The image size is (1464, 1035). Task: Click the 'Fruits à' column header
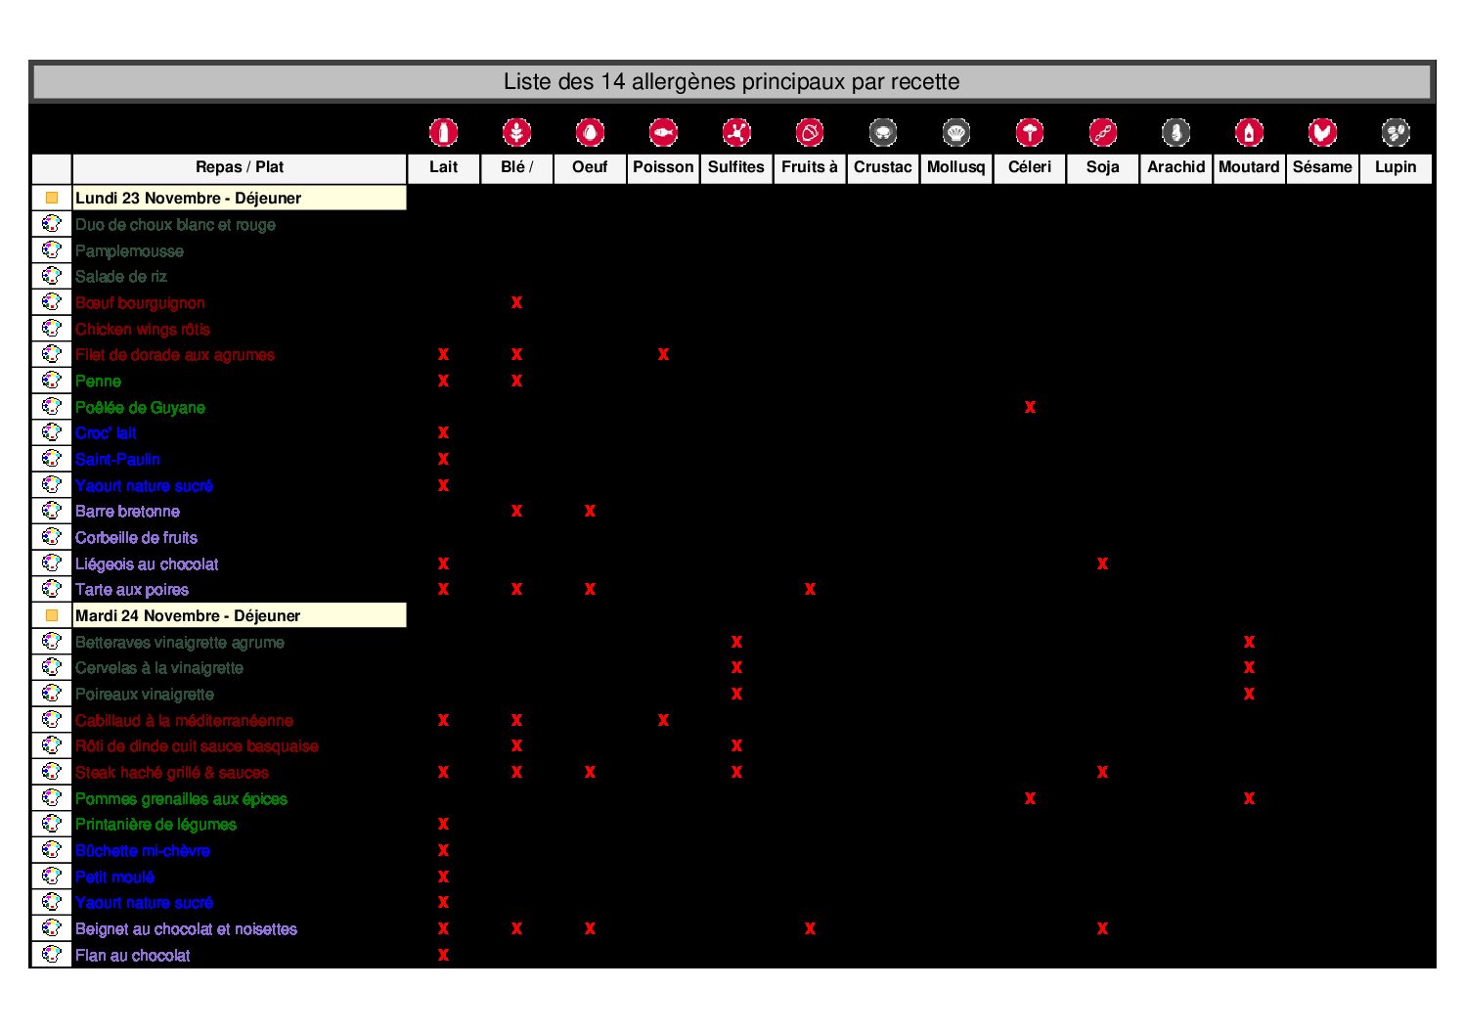pos(810,167)
